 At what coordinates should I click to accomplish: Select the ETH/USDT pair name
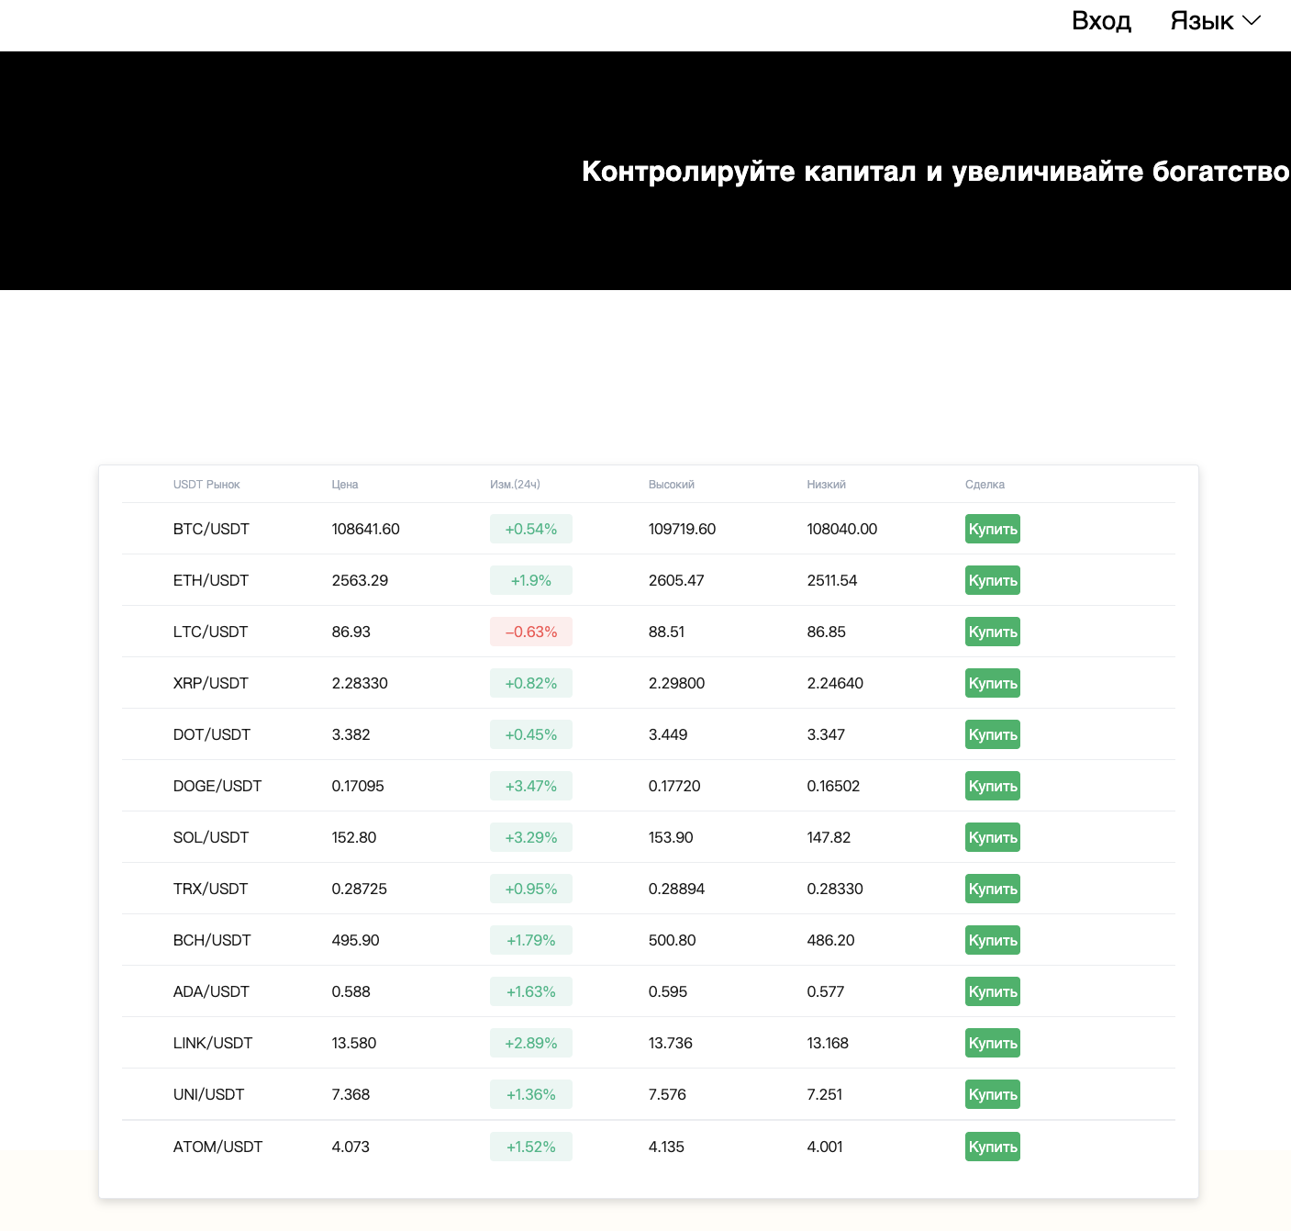tap(211, 580)
